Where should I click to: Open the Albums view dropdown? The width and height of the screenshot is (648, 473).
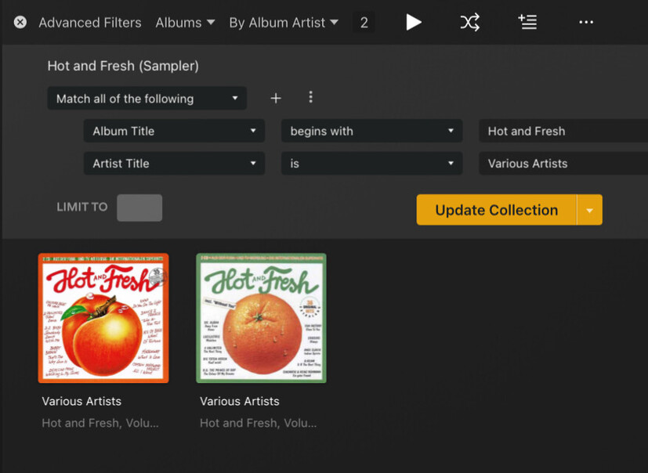(185, 22)
